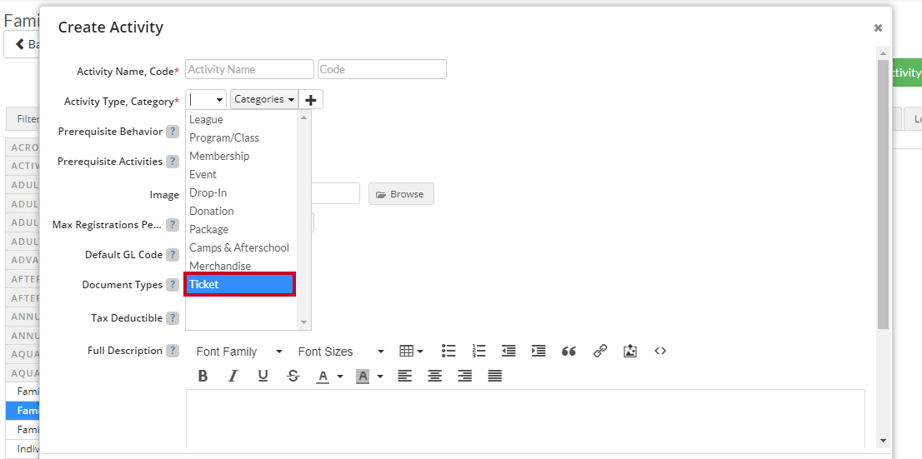
Task: Select Event from the type list
Action: pyautogui.click(x=242, y=175)
